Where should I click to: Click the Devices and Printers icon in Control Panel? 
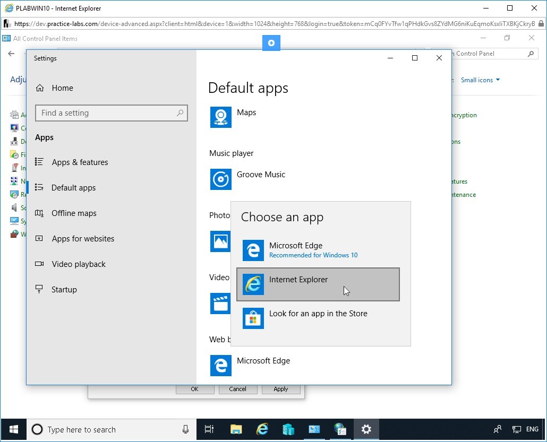point(14,141)
